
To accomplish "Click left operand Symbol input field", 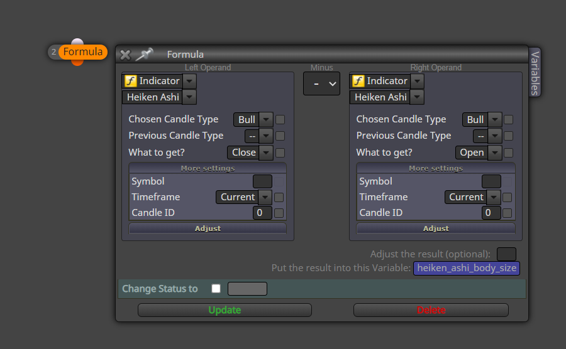I will pos(262,181).
